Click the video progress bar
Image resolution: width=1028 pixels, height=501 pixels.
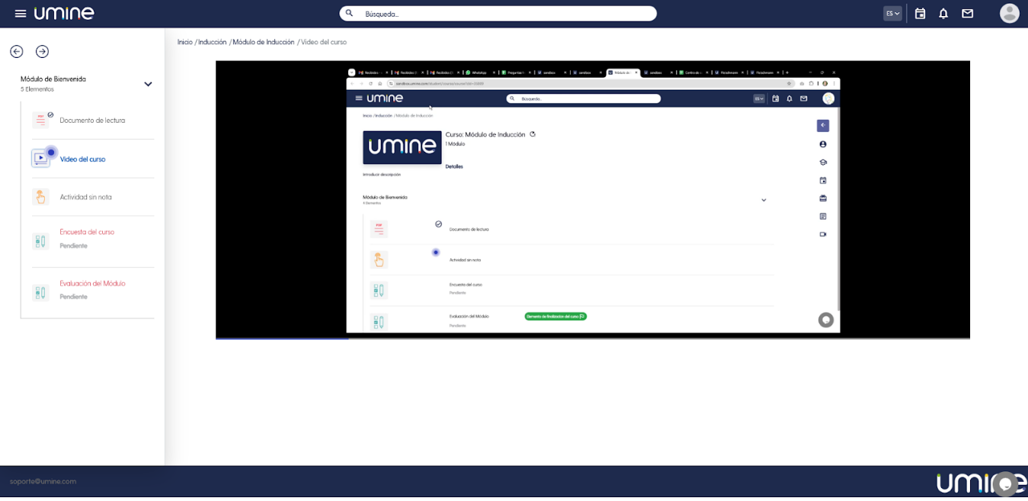click(x=593, y=338)
